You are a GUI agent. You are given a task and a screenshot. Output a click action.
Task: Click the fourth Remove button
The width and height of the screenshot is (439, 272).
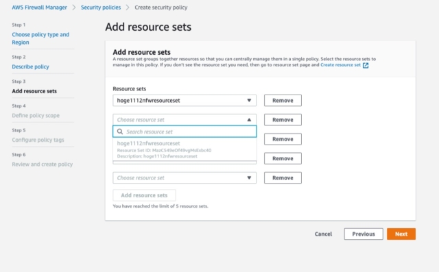pyautogui.click(x=283, y=158)
